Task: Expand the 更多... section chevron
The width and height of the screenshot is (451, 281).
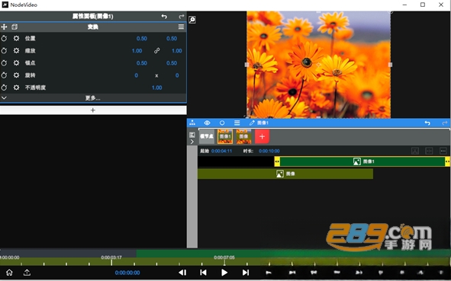Action: pos(4,98)
